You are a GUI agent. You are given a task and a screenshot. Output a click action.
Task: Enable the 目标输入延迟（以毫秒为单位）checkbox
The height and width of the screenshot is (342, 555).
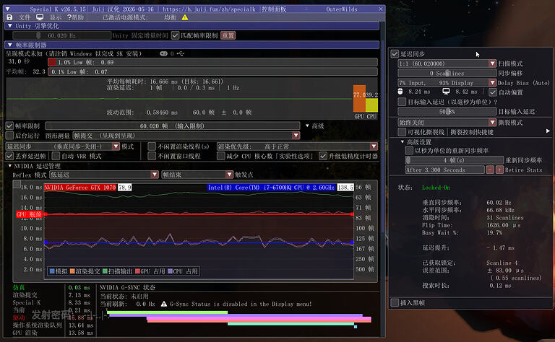[x=402, y=102]
